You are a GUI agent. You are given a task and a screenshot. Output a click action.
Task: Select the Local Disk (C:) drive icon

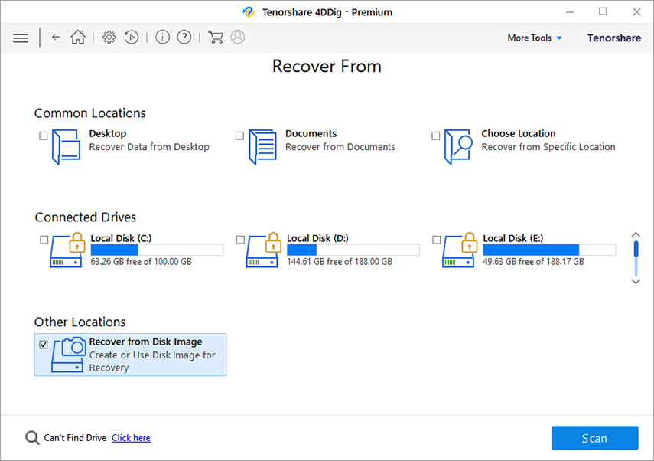[x=67, y=250]
